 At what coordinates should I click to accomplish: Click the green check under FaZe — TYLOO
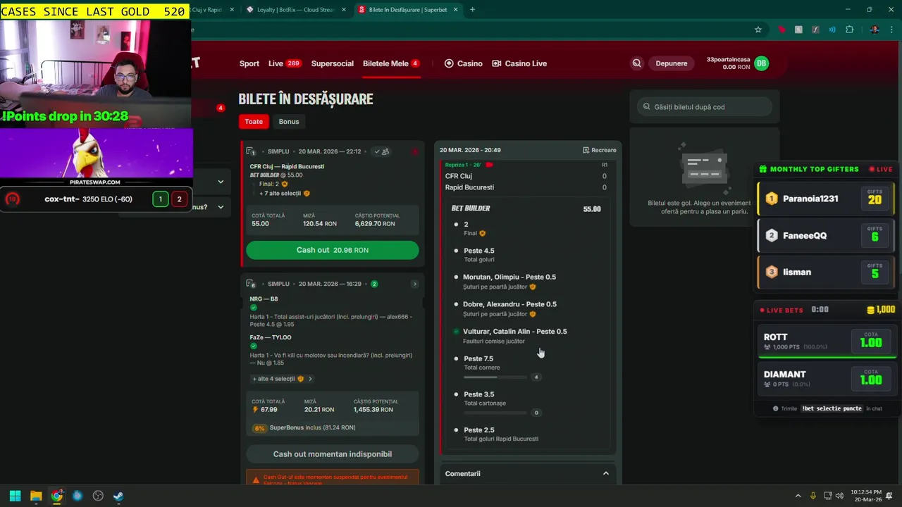[253, 346]
